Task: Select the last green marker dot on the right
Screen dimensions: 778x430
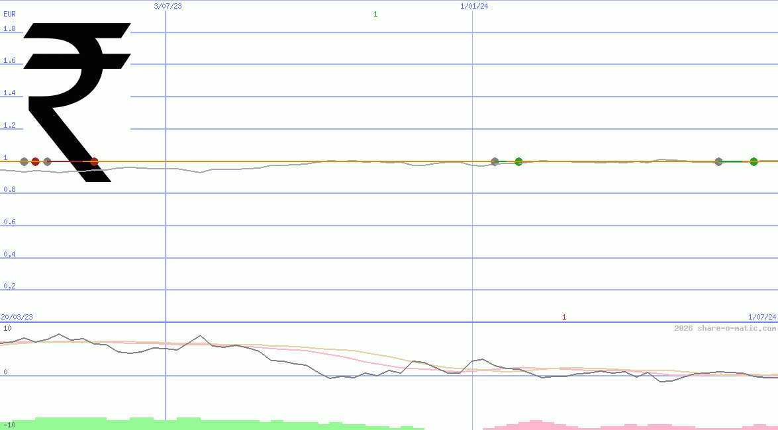Action: point(754,161)
